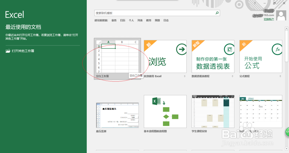Select suggested search 个人

point(131,20)
